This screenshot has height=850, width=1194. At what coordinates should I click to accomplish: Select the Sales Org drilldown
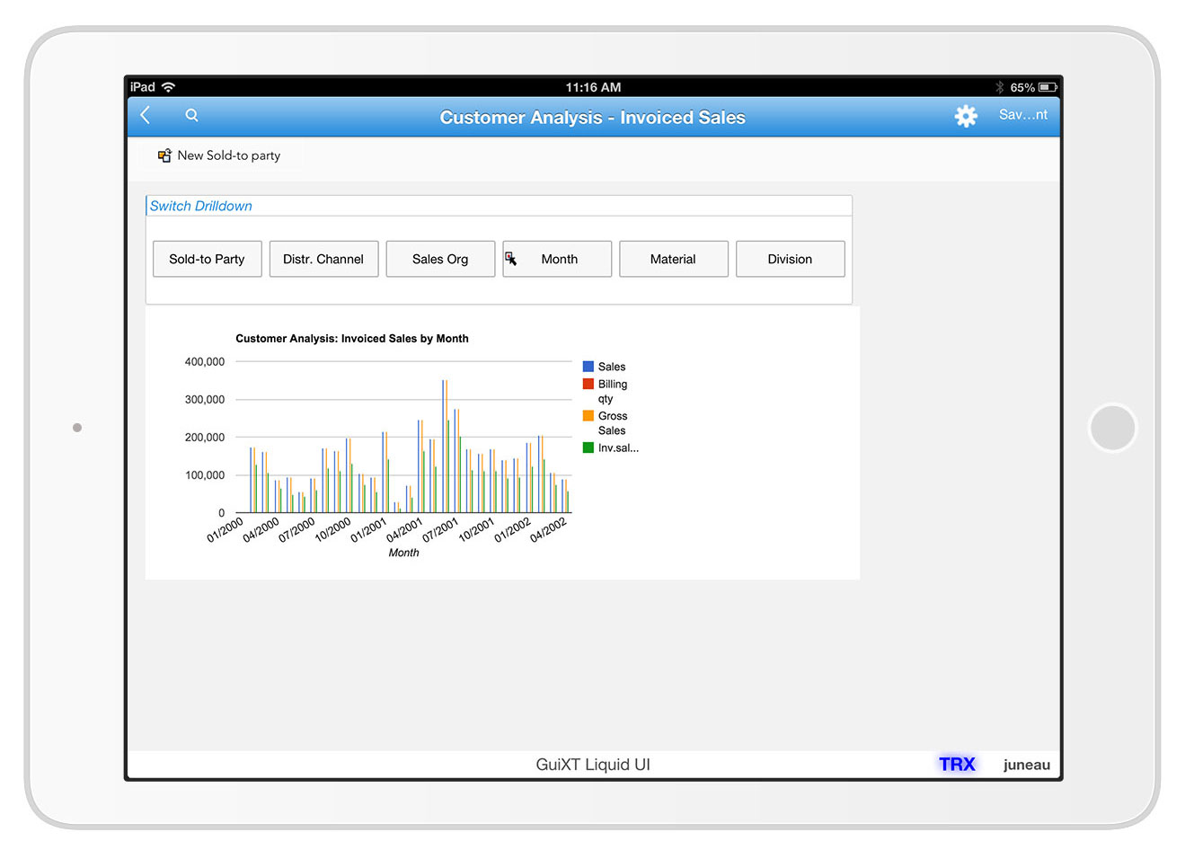coord(440,259)
